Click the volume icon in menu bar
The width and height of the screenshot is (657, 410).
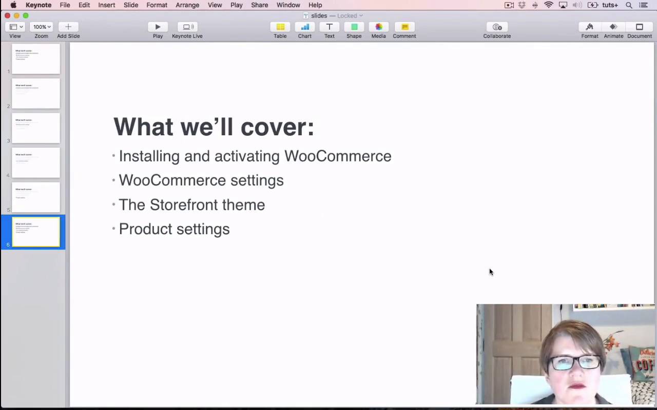coord(577,5)
